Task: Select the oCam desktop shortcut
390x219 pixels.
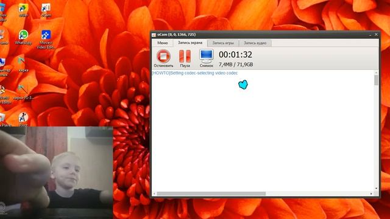Action: pyautogui.click(x=46, y=10)
